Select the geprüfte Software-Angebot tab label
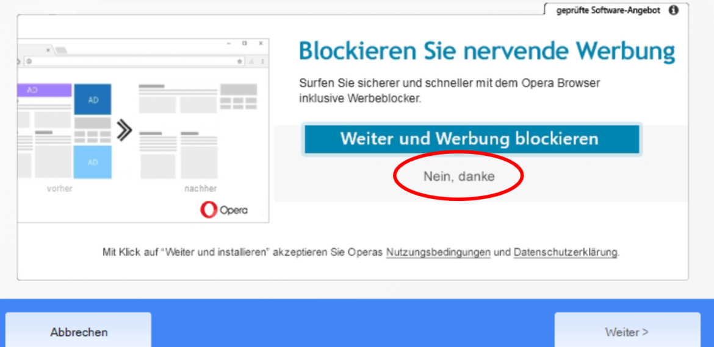Image resolution: width=714 pixels, height=347 pixels. pos(608,10)
